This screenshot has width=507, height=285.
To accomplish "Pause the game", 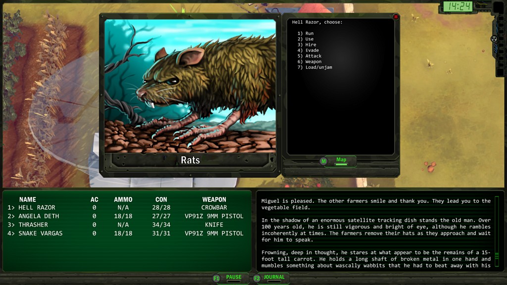I will (234, 278).
